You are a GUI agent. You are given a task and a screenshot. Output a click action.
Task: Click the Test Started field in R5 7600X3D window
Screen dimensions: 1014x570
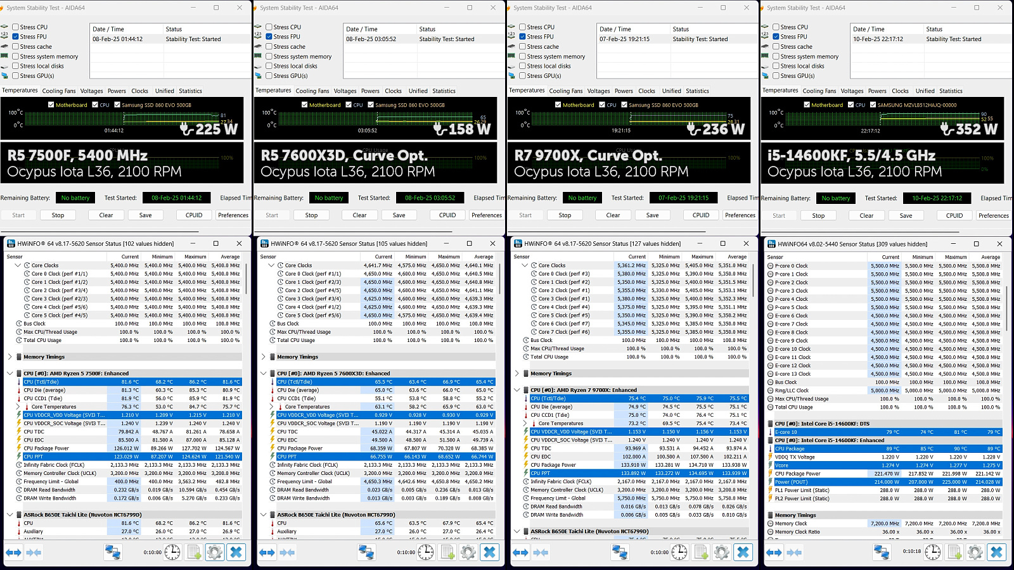(x=430, y=198)
